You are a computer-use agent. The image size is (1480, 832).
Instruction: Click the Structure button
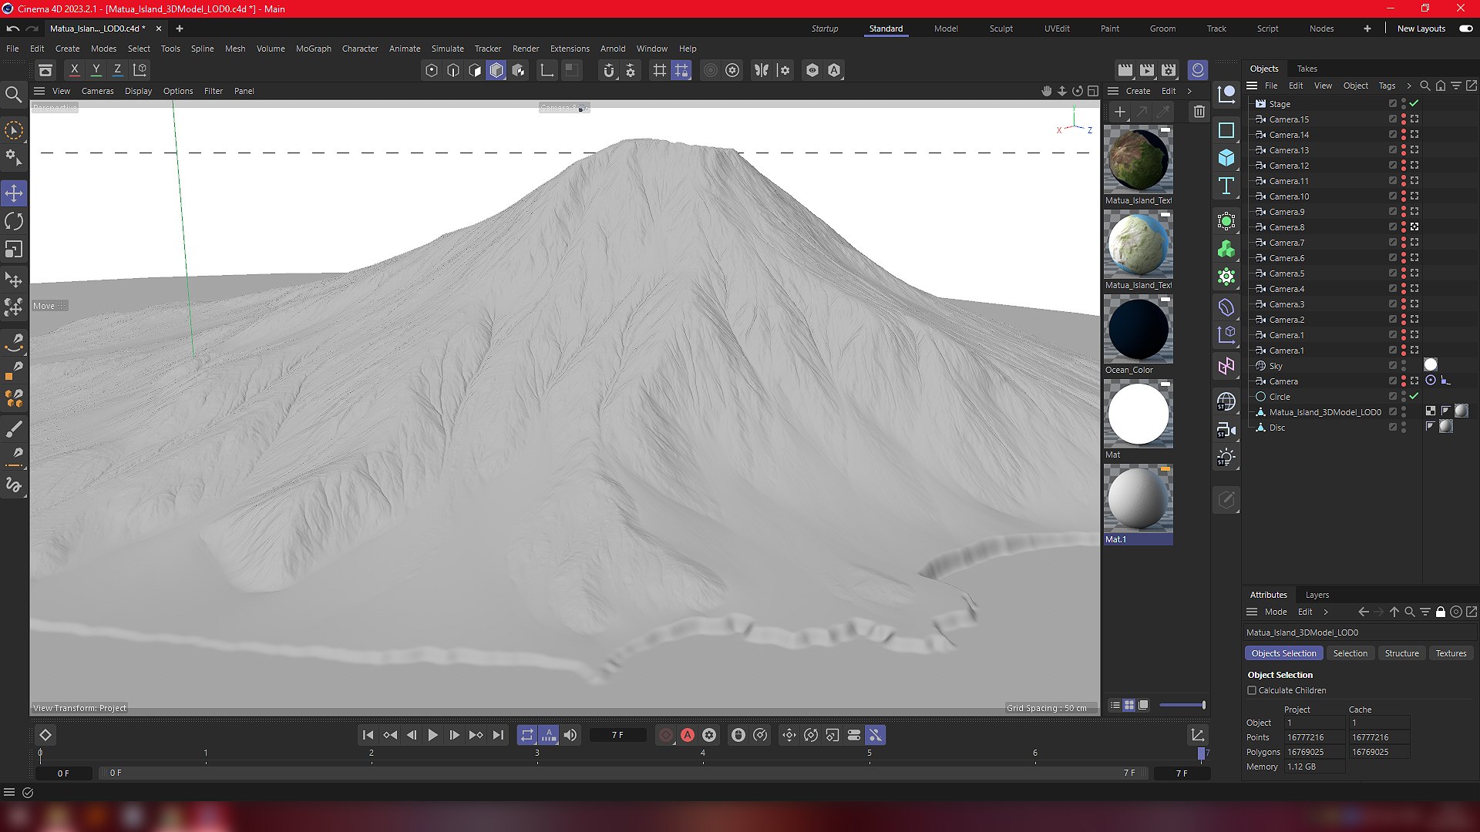pos(1402,653)
